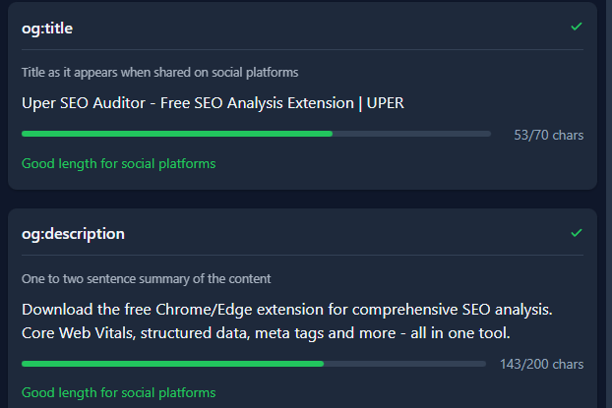Select the og:title heading
This screenshot has width=612, height=408.
[47, 29]
